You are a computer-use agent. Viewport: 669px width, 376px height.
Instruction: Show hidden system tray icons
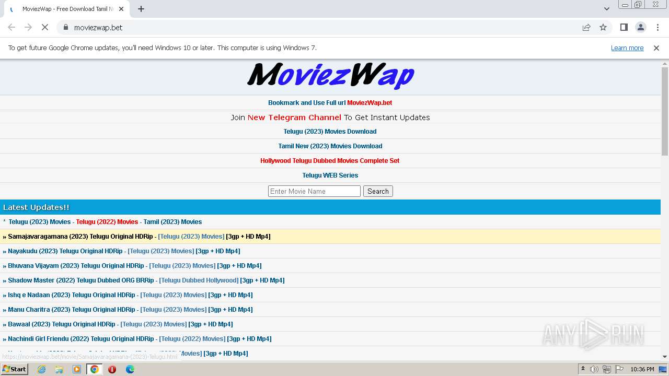(x=583, y=369)
